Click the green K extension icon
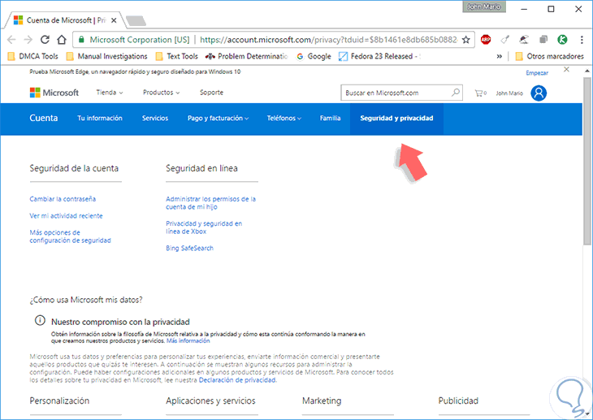The width and height of the screenshot is (593, 420). click(562, 39)
